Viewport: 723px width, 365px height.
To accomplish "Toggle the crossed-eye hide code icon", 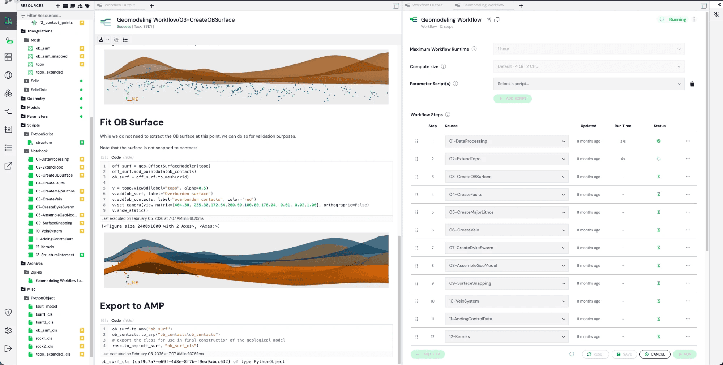I will tap(116, 40).
